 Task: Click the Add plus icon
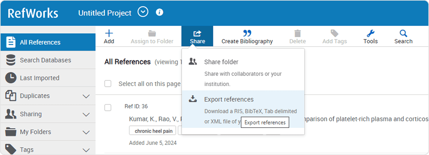109,33
